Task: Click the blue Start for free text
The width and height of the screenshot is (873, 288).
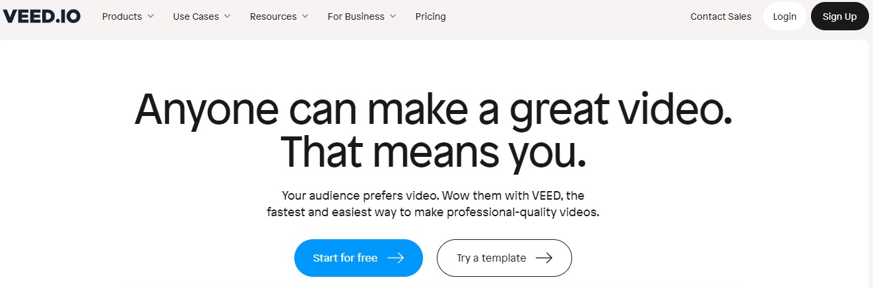Action: pos(345,258)
